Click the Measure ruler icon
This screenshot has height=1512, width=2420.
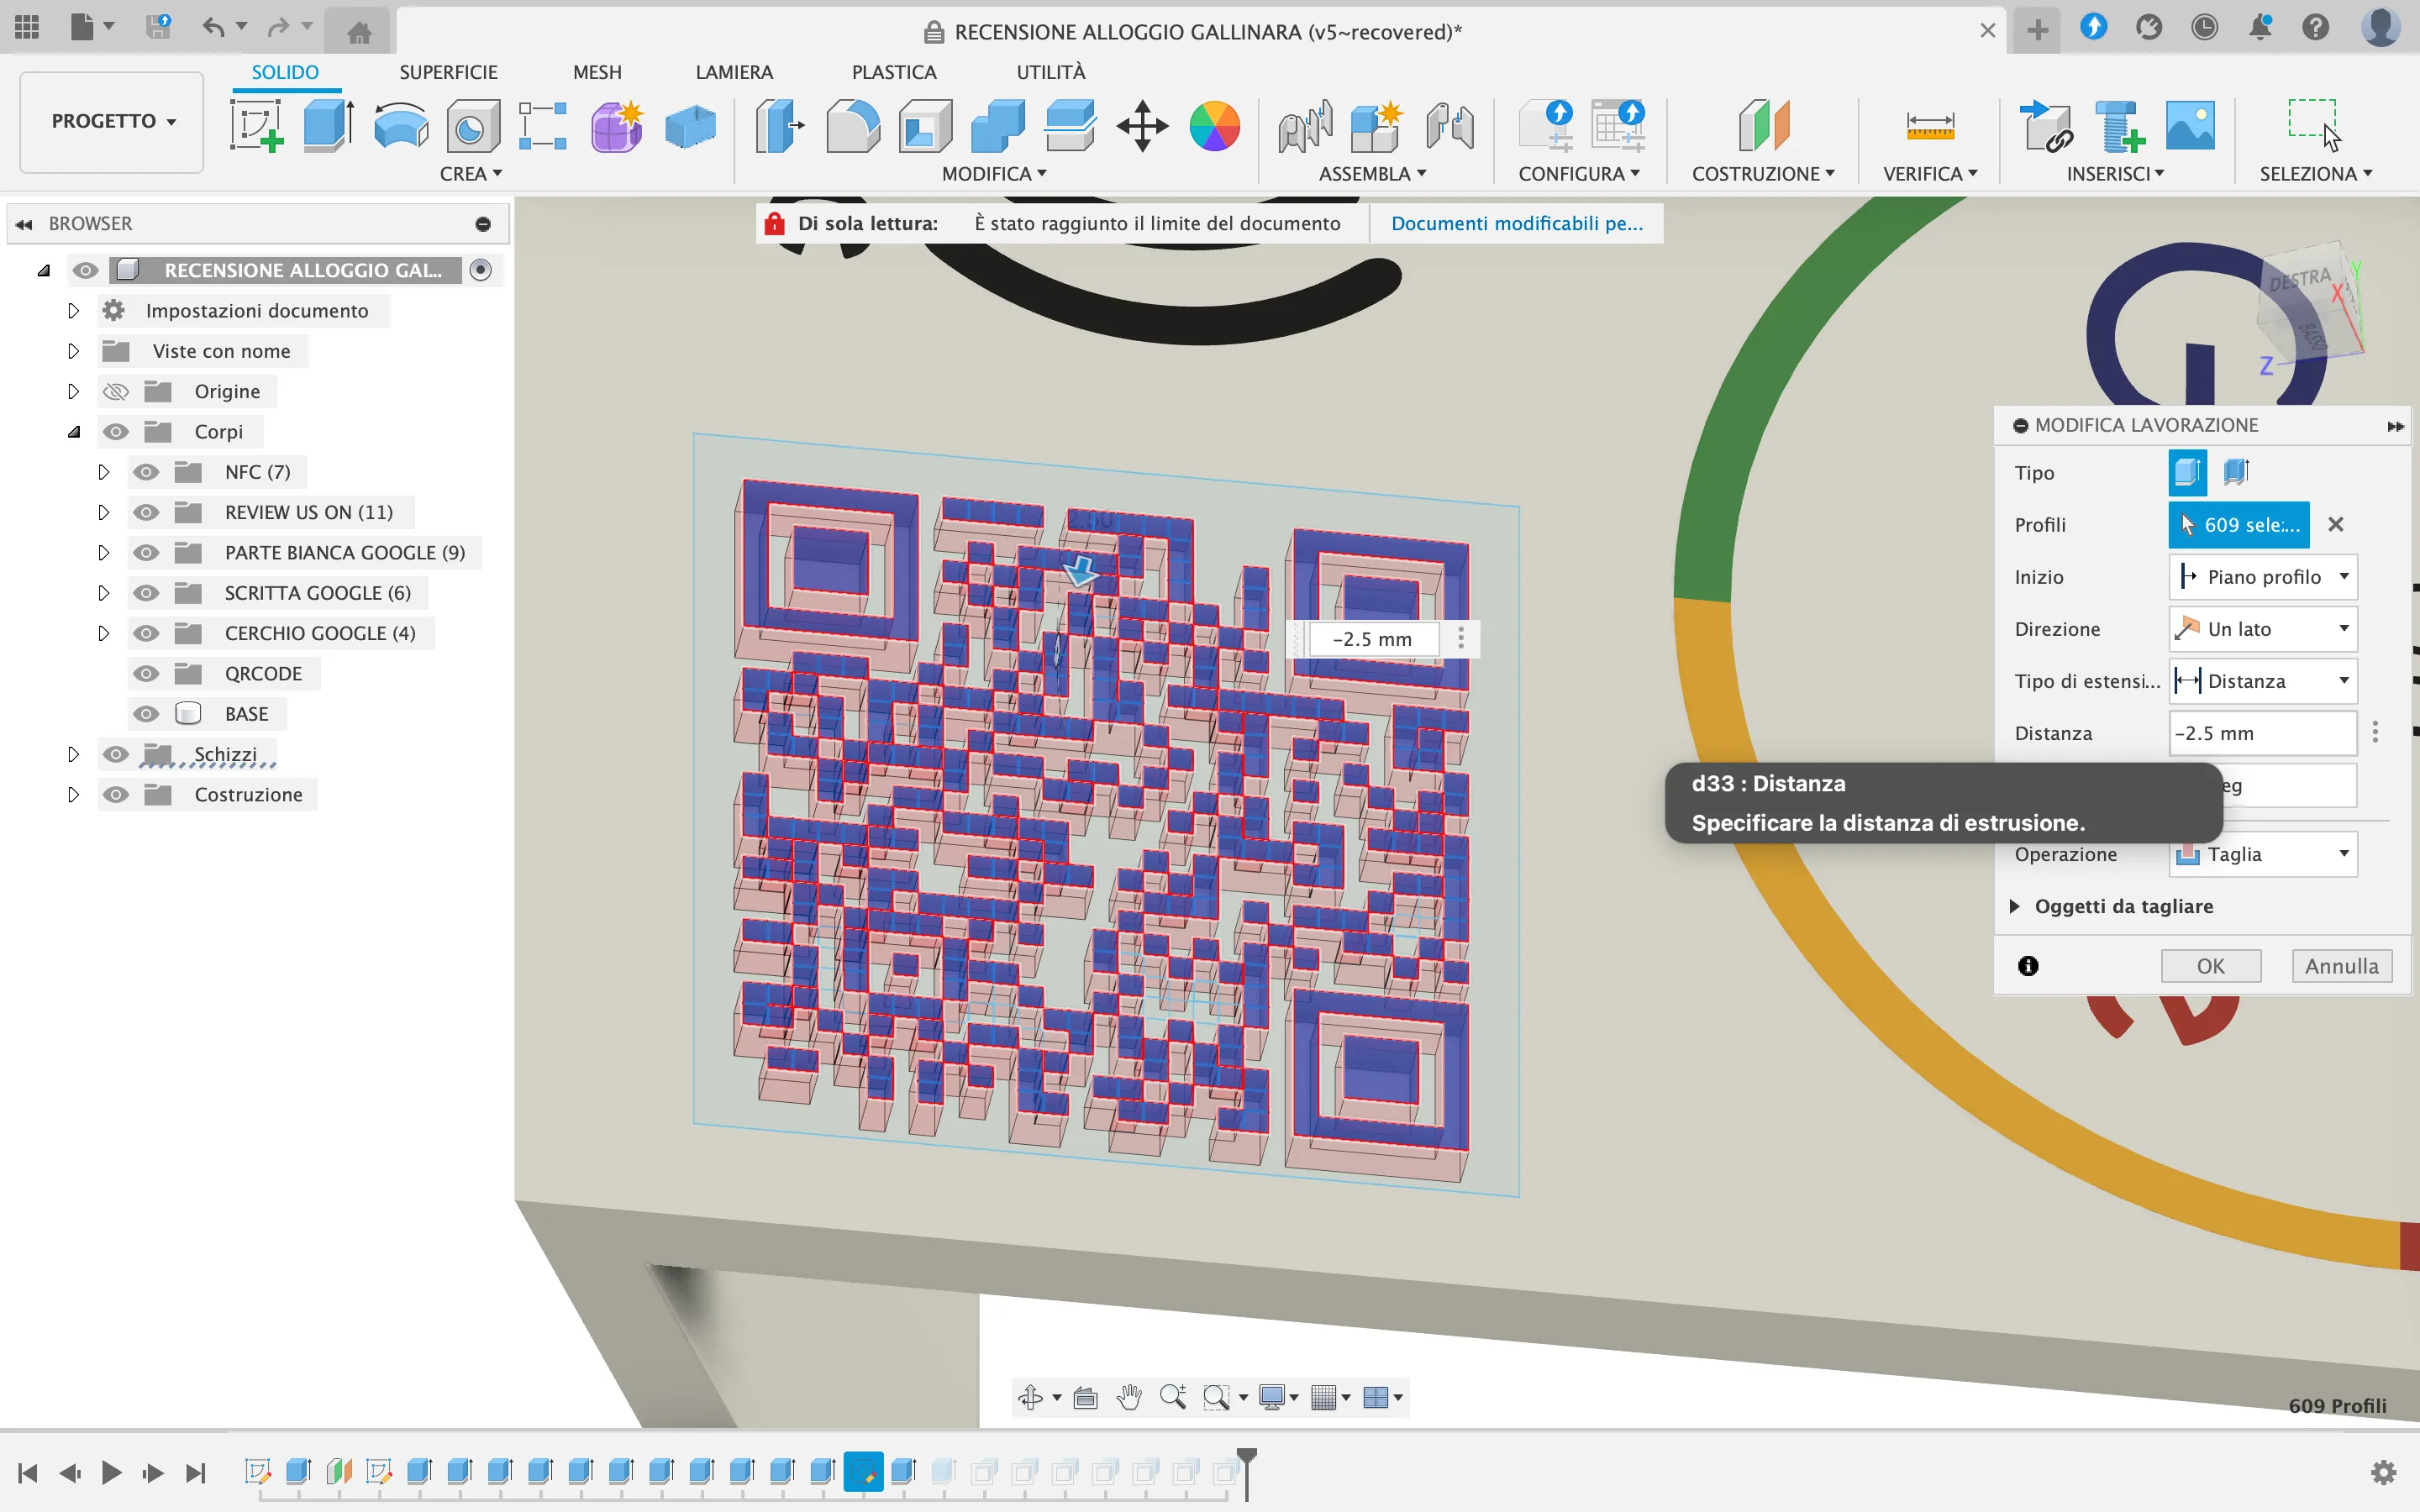pos(1930,126)
